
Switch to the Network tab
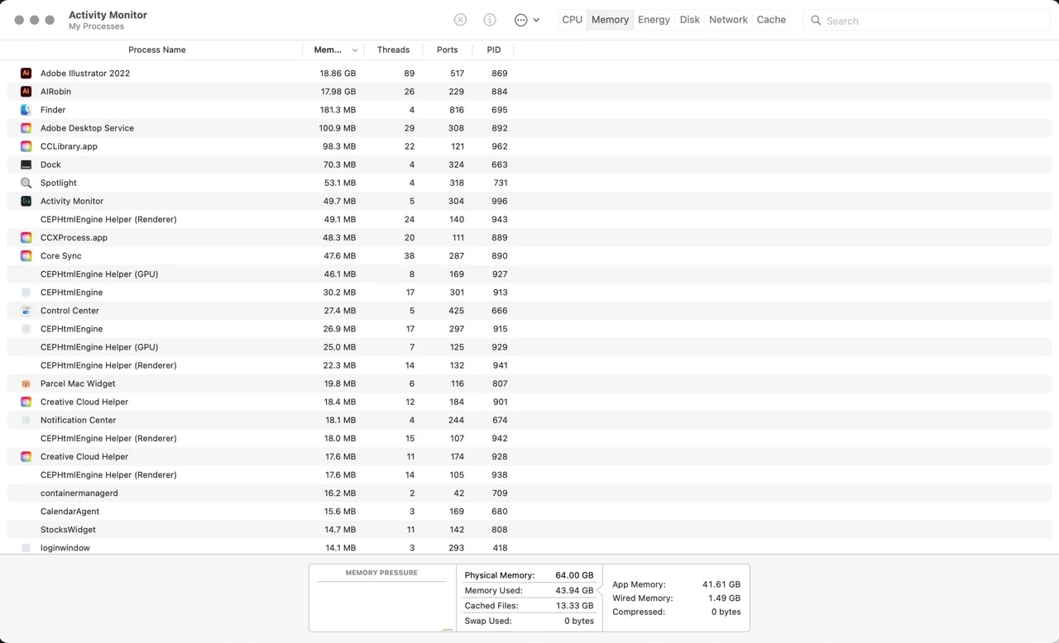coord(728,20)
